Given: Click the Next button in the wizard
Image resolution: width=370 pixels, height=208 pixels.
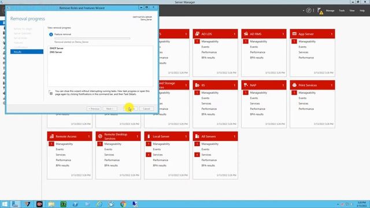Looking at the screenshot, I should coord(110,109).
